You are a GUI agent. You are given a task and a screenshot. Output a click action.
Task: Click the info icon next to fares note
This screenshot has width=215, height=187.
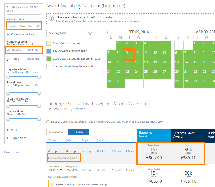[48, 122]
